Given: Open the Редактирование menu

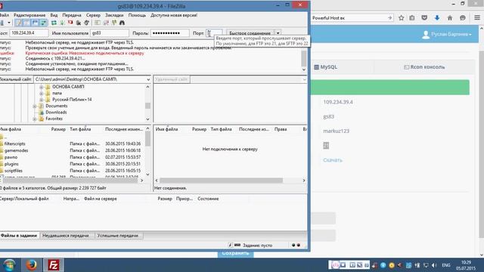Looking at the screenshot, I should pyautogui.click(x=29, y=15).
